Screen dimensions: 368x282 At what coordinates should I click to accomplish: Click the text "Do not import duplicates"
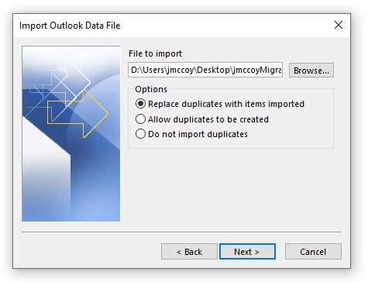(x=198, y=134)
